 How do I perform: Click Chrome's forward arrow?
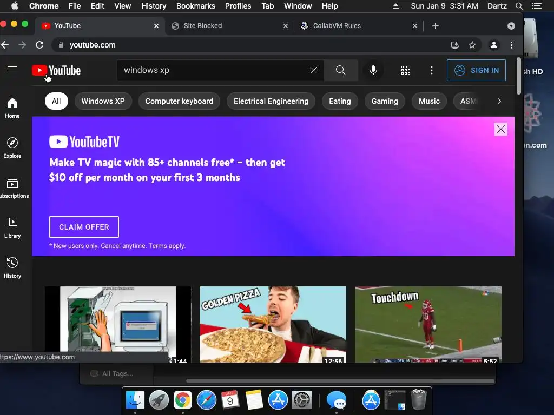click(x=22, y=45)
